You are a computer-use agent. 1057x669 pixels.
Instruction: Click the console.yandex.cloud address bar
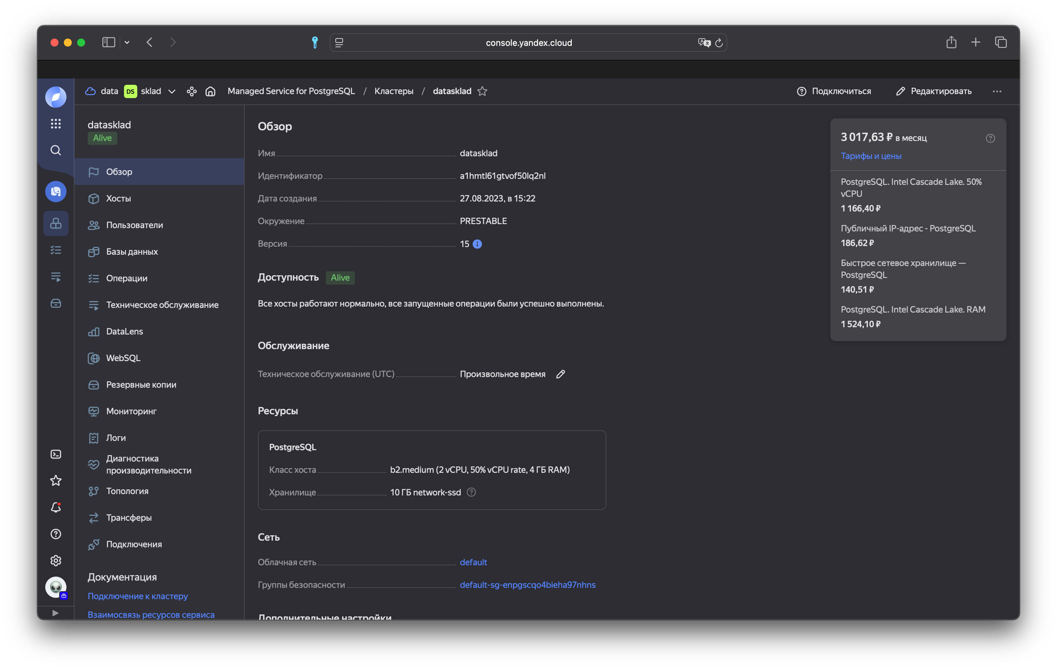point(528,43)
